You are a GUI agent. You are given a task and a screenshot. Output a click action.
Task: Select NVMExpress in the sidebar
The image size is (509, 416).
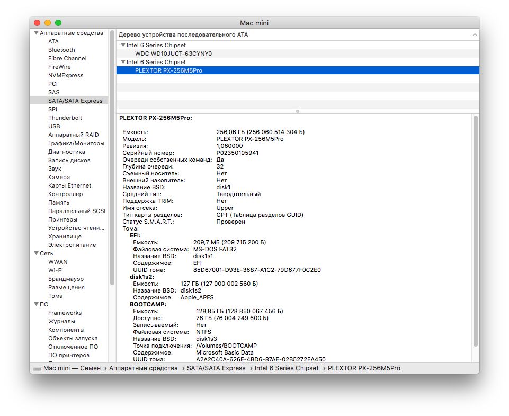click(x=66, y=75)
